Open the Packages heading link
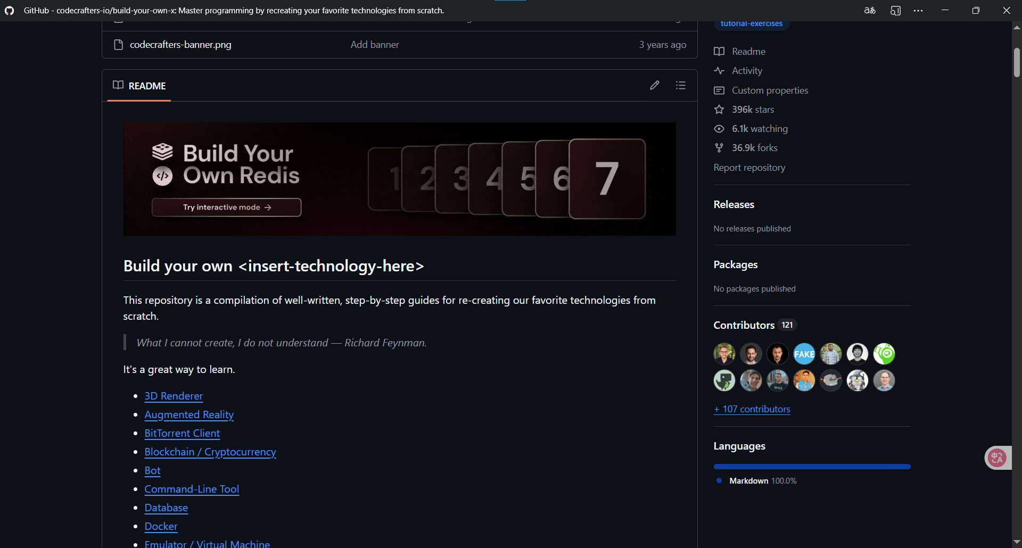Screen dimensions: 1022x548 point(736,264)
